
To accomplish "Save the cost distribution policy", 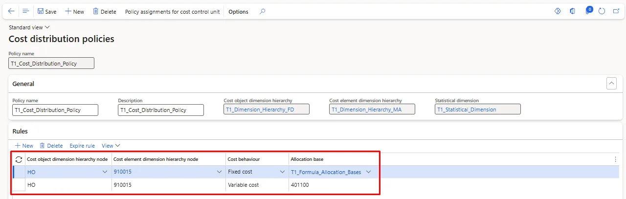I will pos(47,11).
